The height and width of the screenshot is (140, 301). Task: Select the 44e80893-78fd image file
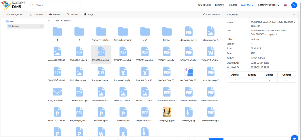[x=57, y=54]
